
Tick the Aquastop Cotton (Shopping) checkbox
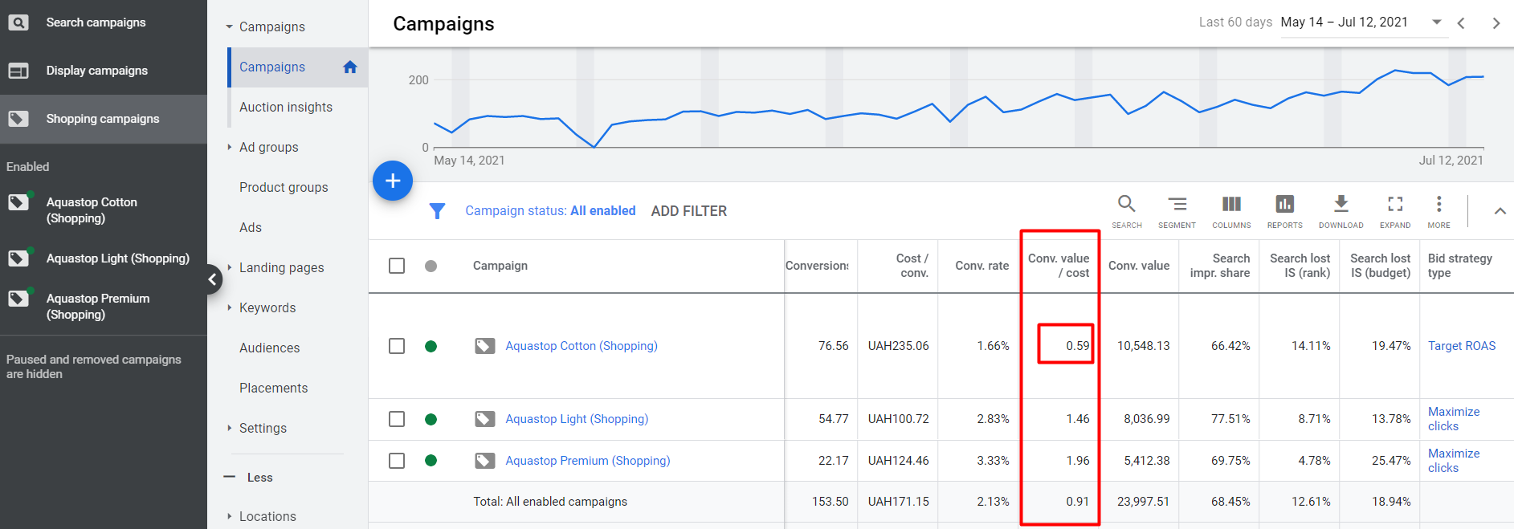pos(397,346)
